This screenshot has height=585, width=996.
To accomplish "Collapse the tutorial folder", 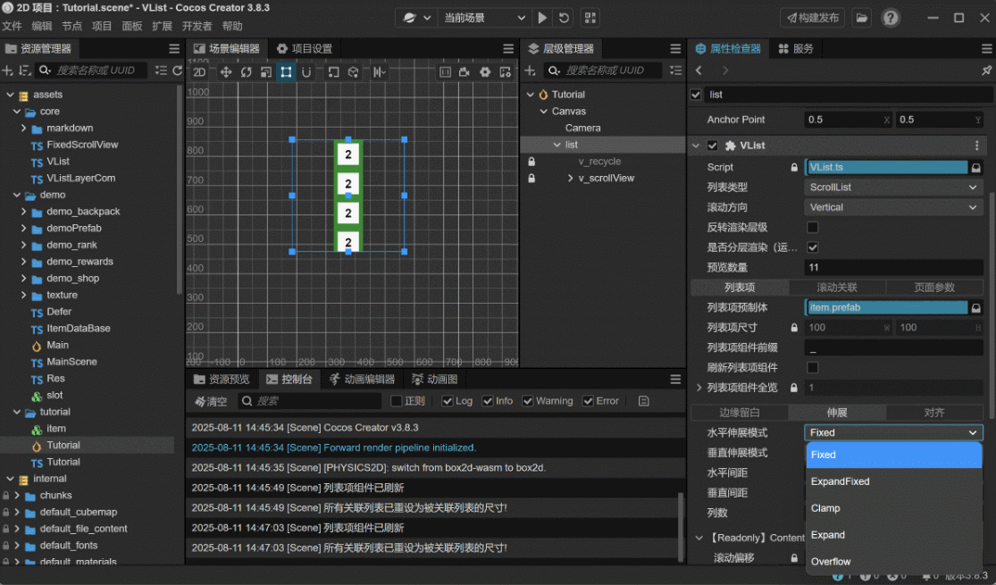I will [16, 412].
